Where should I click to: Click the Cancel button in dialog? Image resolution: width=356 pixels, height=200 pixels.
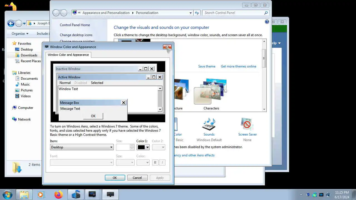coord(137,178)
